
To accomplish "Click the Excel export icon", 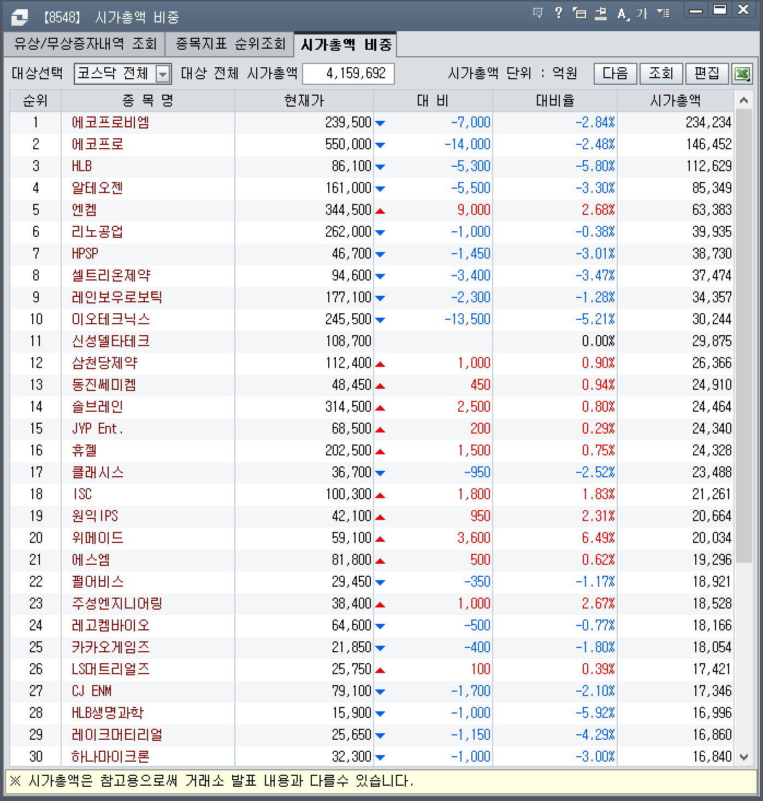I will coord(742,74).
